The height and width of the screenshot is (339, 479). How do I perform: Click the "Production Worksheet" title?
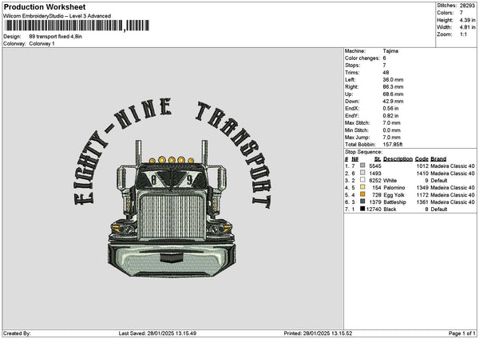(45, 6)
